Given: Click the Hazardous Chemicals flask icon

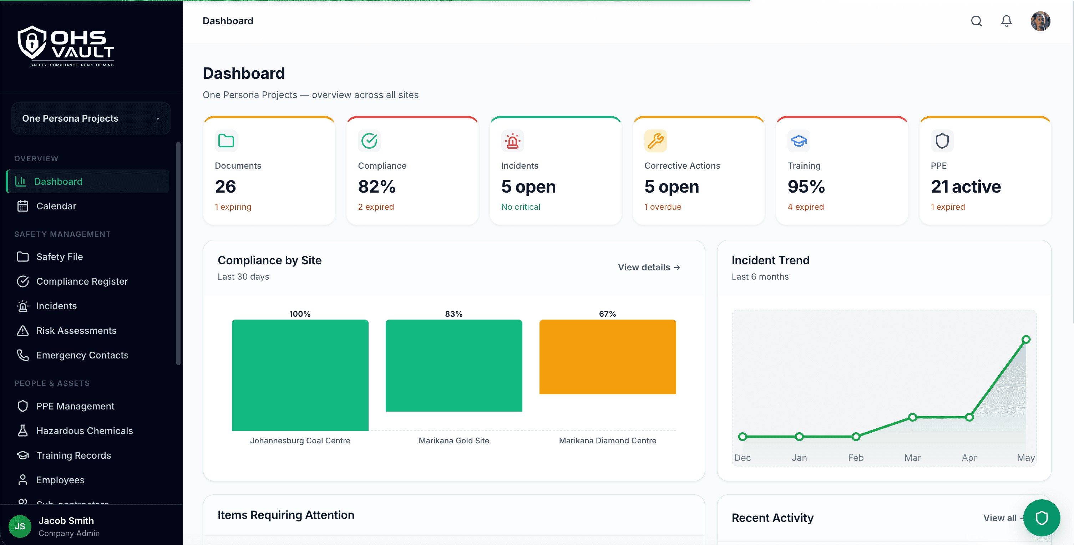Looking at the screenshot, I should (23, 431).
